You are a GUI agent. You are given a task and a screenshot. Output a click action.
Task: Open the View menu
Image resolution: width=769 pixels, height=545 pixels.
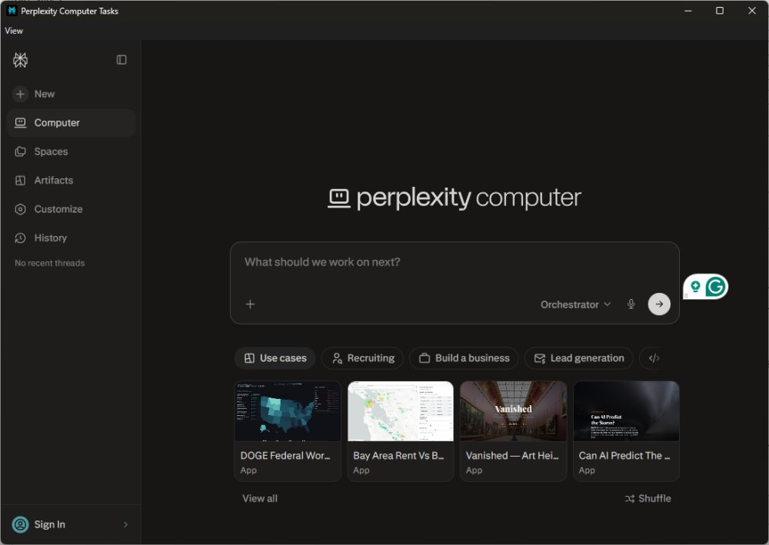pos(14,31)
